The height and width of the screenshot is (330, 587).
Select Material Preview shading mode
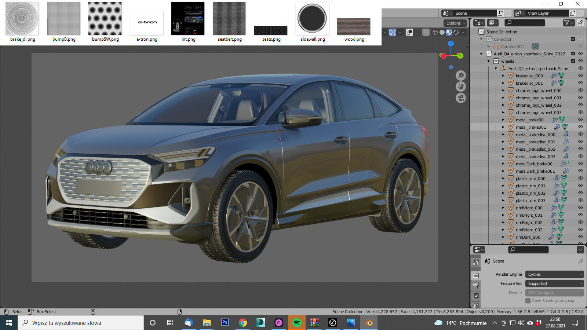click(x=449, y=32)
